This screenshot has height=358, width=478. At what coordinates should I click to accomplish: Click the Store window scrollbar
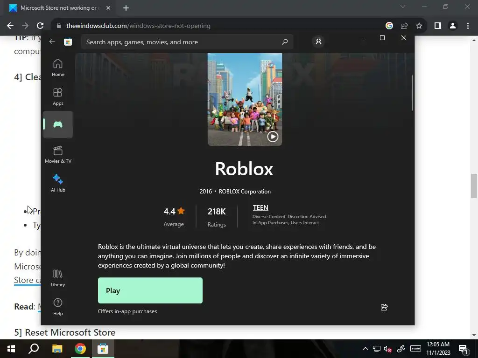coord(412,93)
